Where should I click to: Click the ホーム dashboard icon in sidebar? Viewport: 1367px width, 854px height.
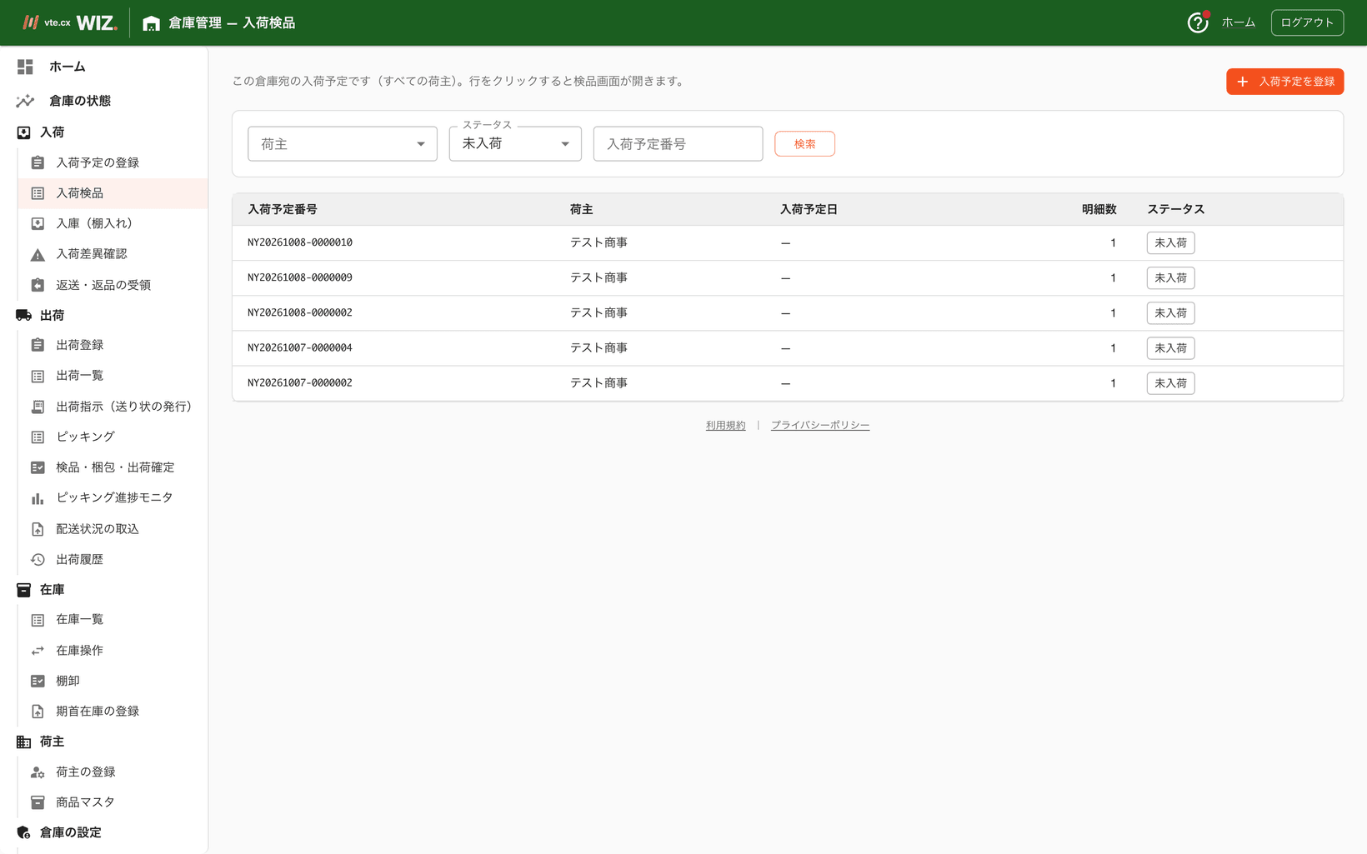(x=25, y=67)
